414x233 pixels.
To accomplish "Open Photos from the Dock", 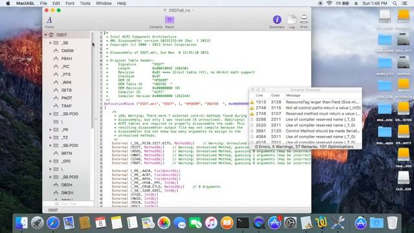I will 164,223.
